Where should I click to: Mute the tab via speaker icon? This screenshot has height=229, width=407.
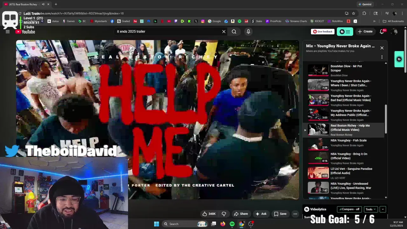pyautogui.click(x=43, y=4)
